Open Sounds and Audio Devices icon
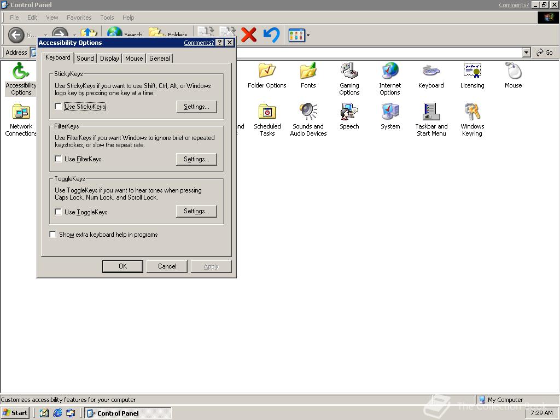Viewport: 560px width, 420px height. [x=308, y=120]
